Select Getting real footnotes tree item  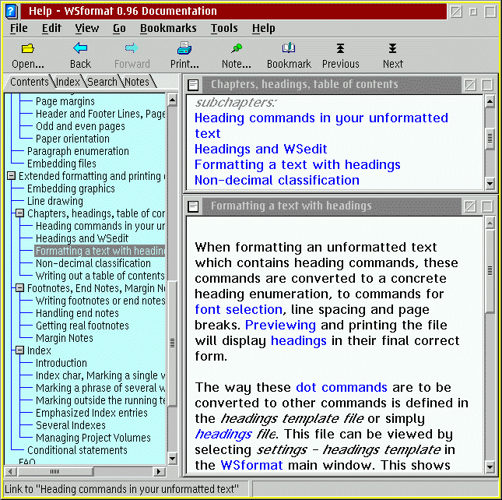[x=82, y=325]
